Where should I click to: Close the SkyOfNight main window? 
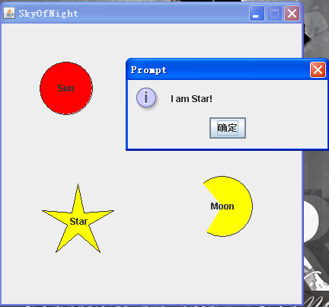tap(292, 13)
